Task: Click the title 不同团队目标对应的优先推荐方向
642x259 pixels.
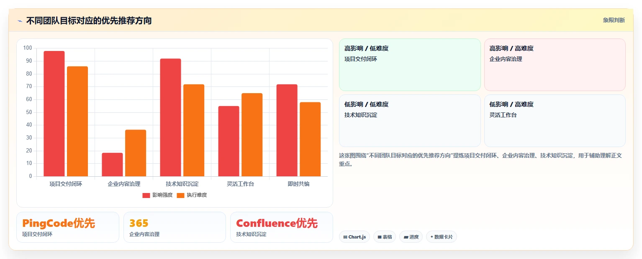Action: (x=89, y=20)
